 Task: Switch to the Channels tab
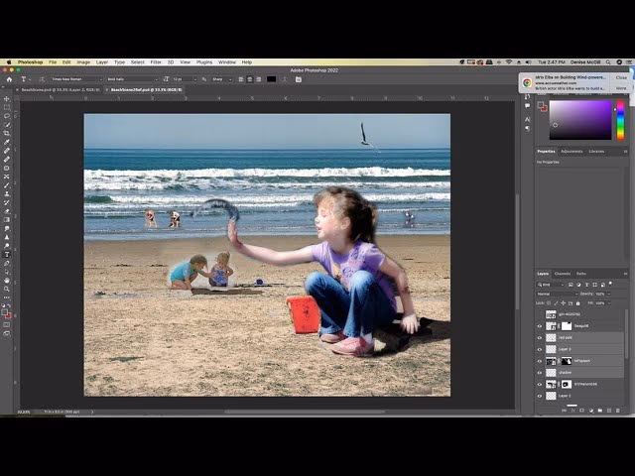563,273
